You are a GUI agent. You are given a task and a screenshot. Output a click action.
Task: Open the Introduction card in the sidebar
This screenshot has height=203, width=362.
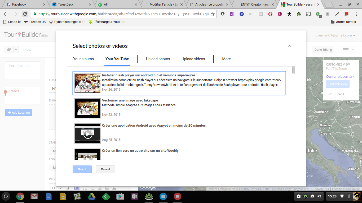(23, 70)
